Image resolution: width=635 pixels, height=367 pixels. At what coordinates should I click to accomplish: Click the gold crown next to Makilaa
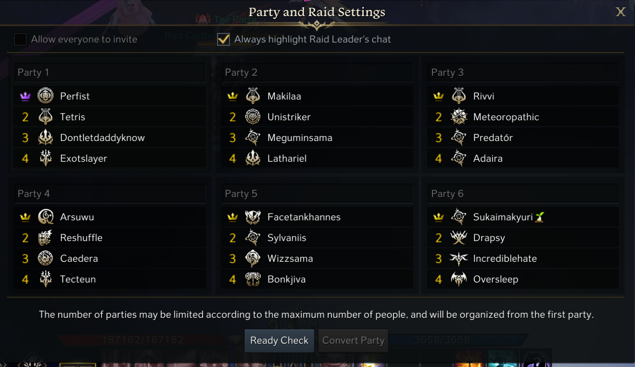point(232,96)
